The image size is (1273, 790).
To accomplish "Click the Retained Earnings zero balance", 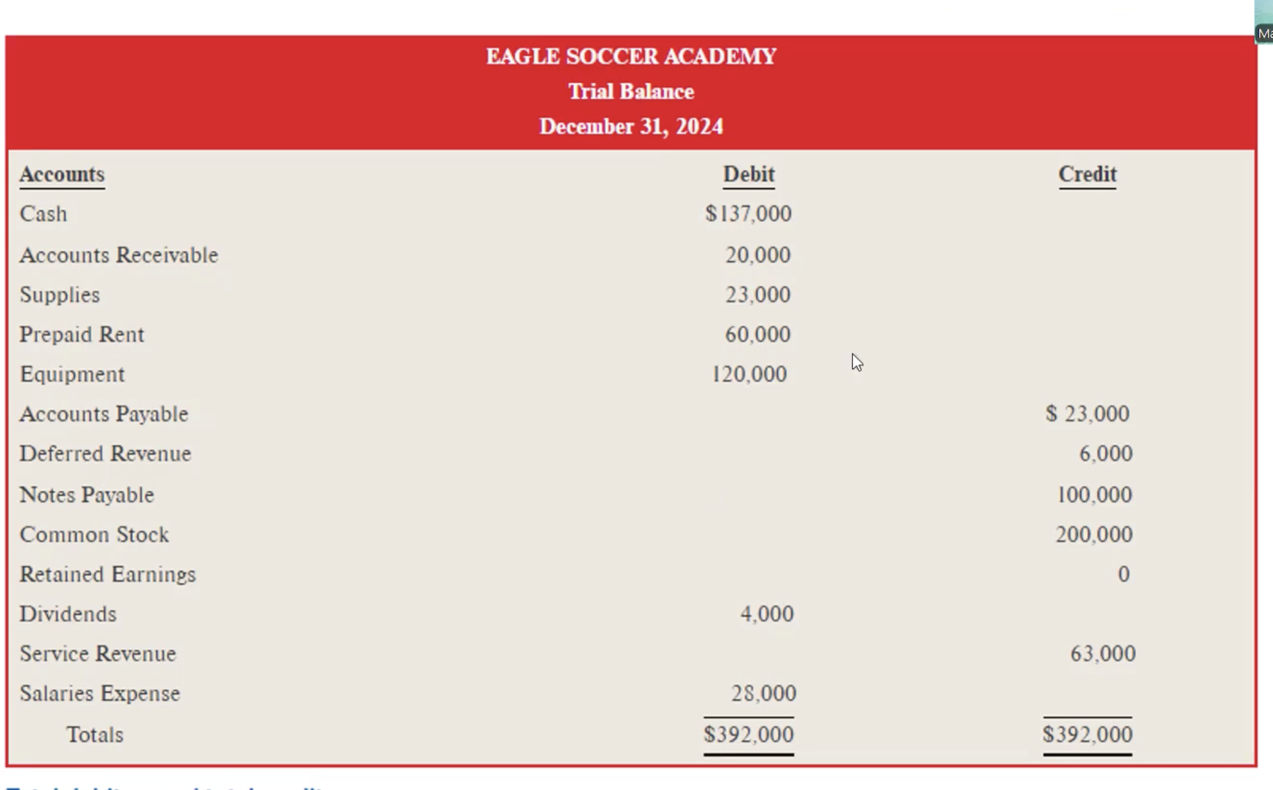I will pyautogui.click(x=1124, y=575).
